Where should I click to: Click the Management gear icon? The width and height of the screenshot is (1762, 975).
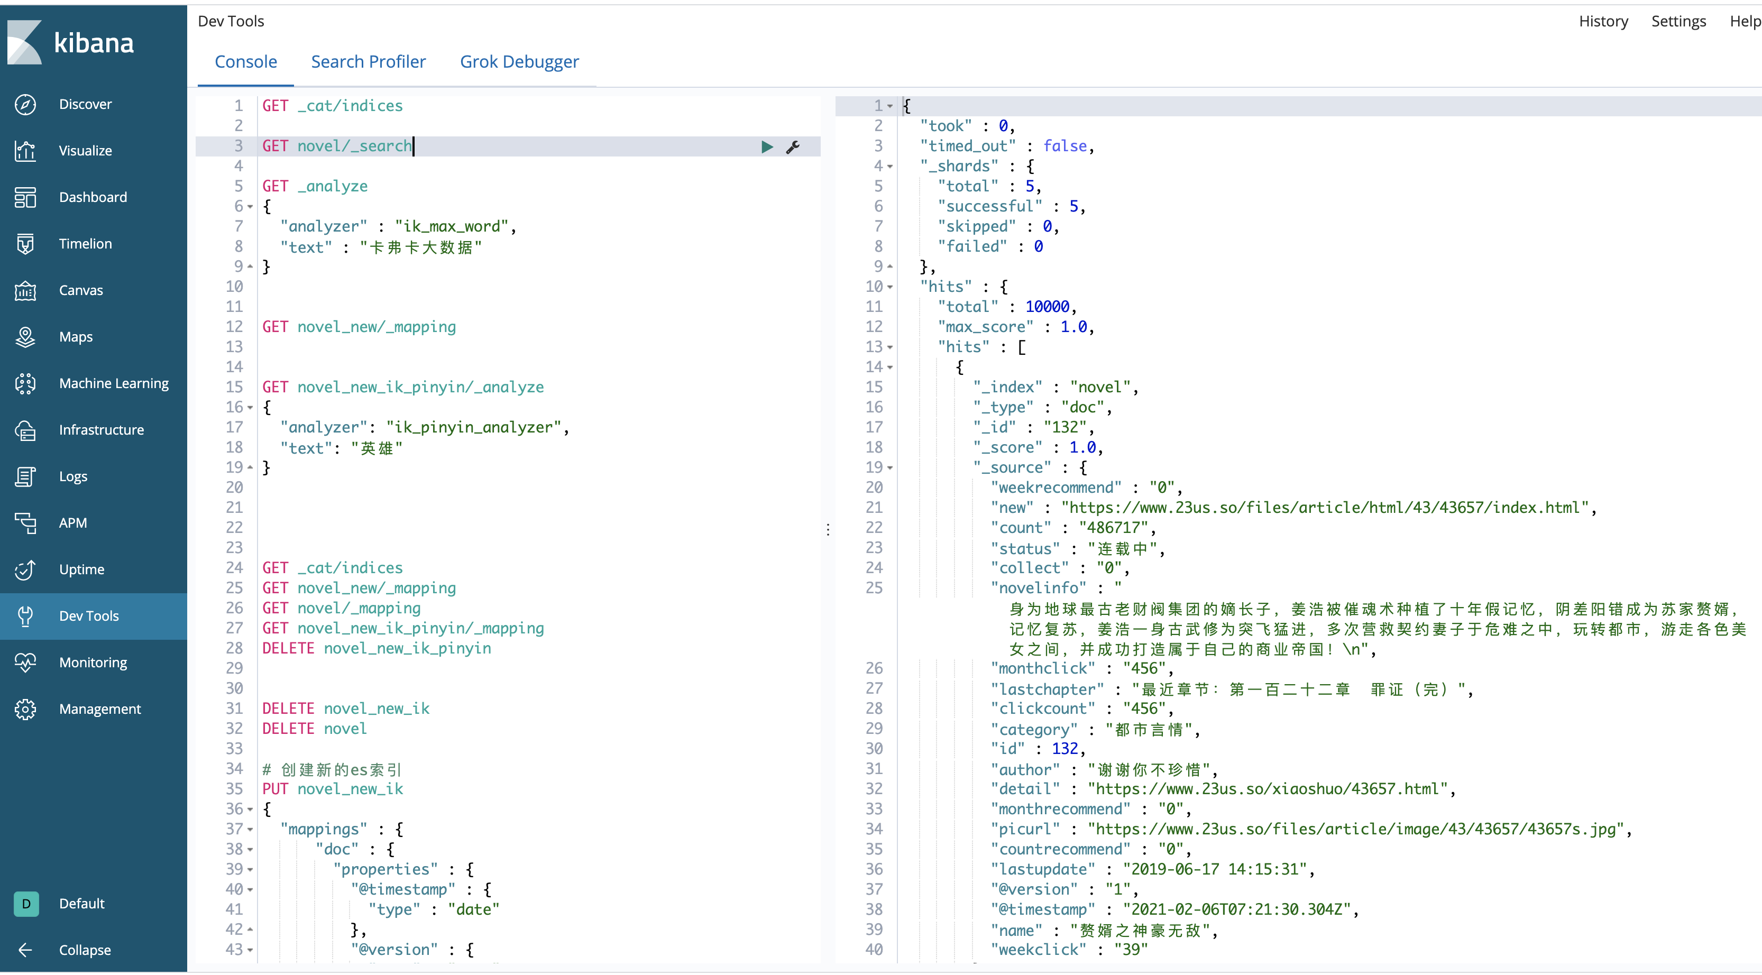click(x=25, y=709)
